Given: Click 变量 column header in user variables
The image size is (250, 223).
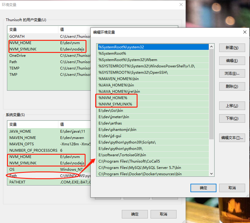Looking at the screenshot, I should [x=33, y=30].
